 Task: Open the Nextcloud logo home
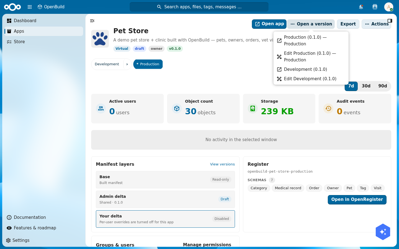[12, 7]
